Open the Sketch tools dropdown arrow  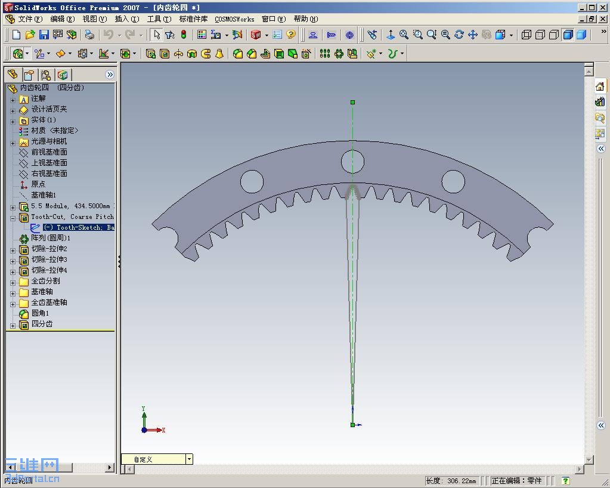coord(49,54)
